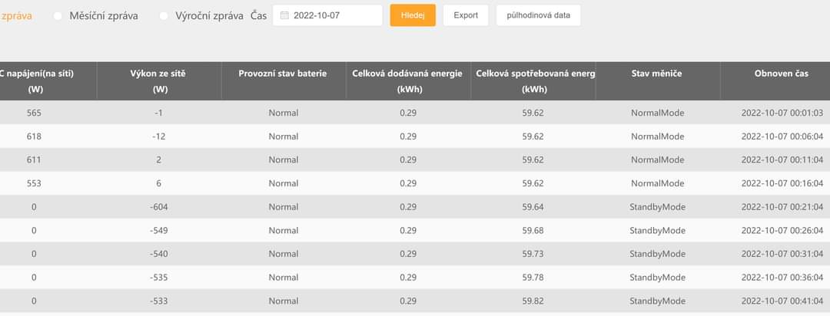Click the timestamp 2022-10-07 00:41:04
Screen dimensions: 830x316
click(x=782, y=301)
